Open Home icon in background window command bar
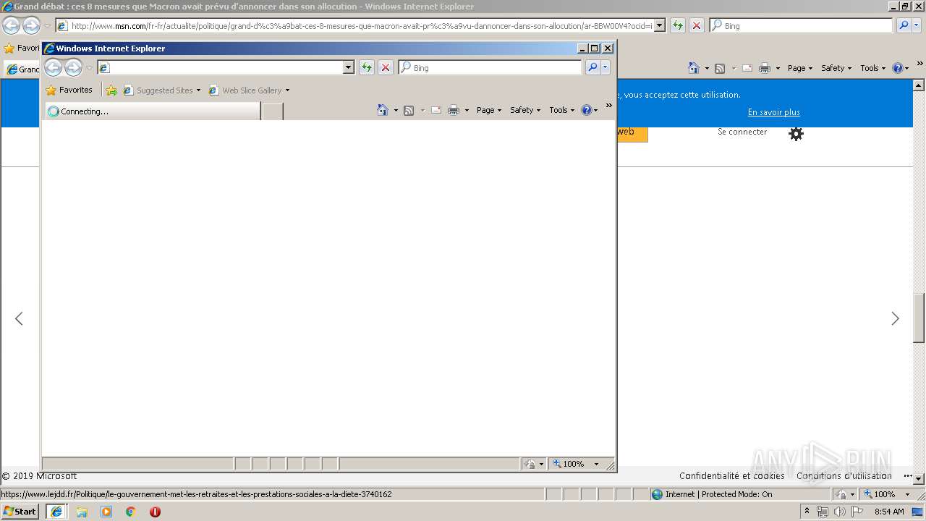This screenshot has width=926, height=521. pyautogui.click(x=694, y=68)
